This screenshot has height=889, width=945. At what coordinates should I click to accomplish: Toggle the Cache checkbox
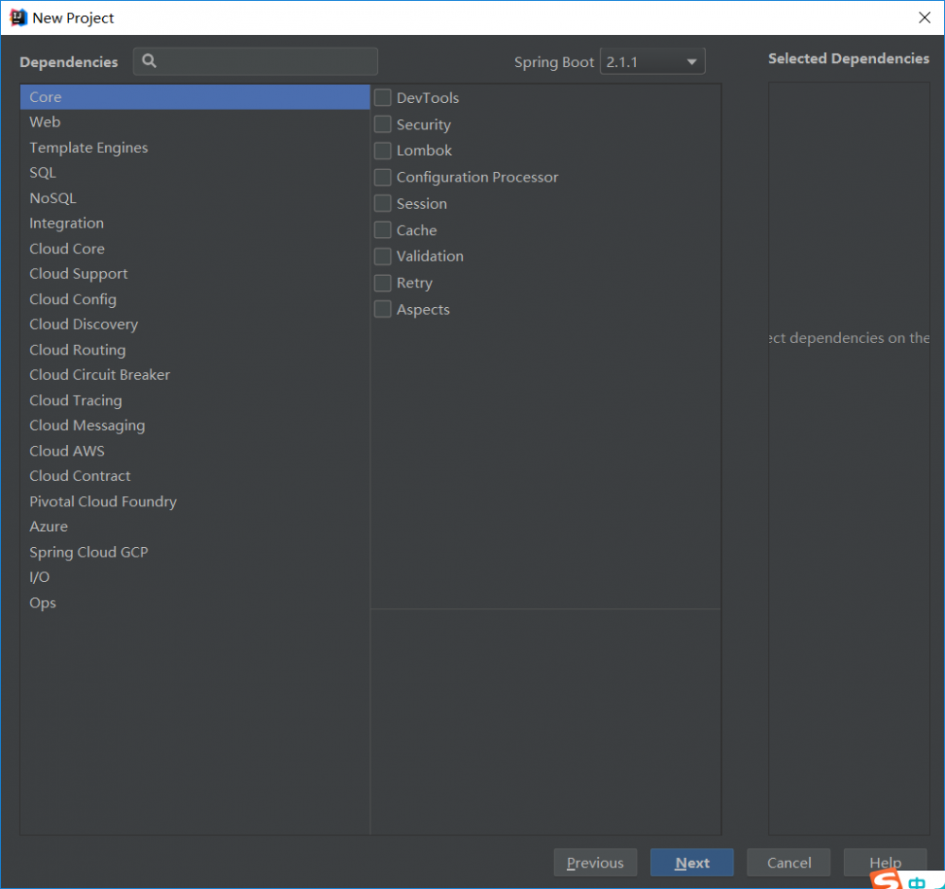pyautogui.click(x=383, y=231)
